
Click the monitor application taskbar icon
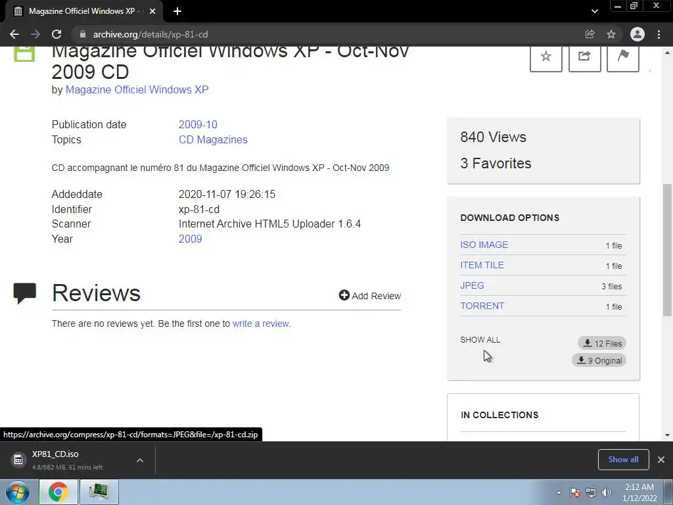[99, 492]
